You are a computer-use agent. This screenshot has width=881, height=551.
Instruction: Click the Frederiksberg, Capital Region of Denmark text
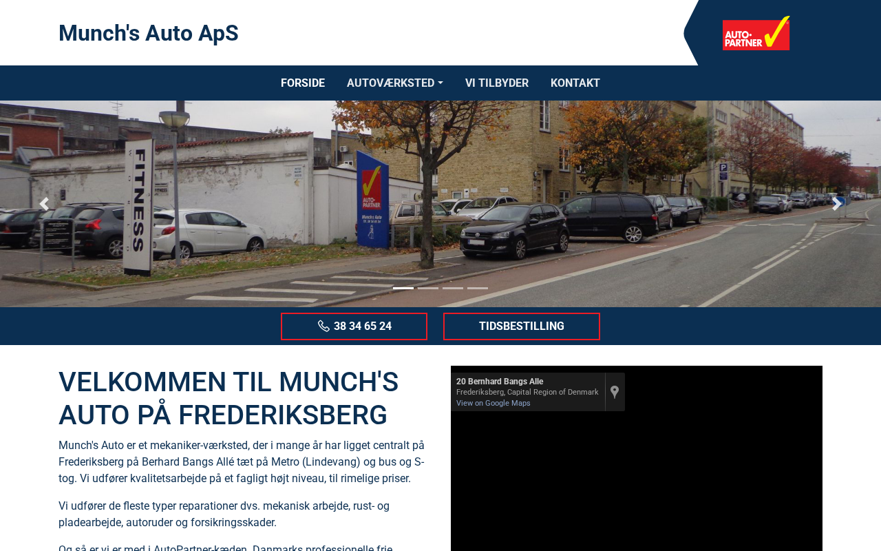[527, 393]
